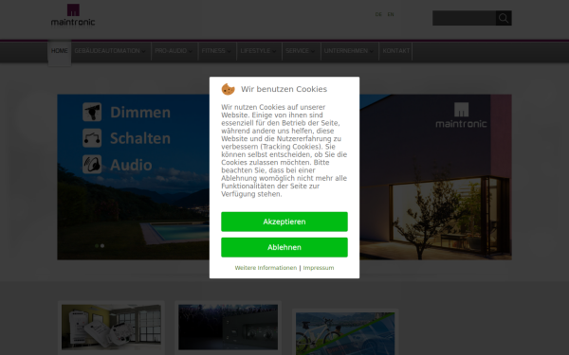
Task: Click the Akzeptieren button
Action: pos(284,222)
